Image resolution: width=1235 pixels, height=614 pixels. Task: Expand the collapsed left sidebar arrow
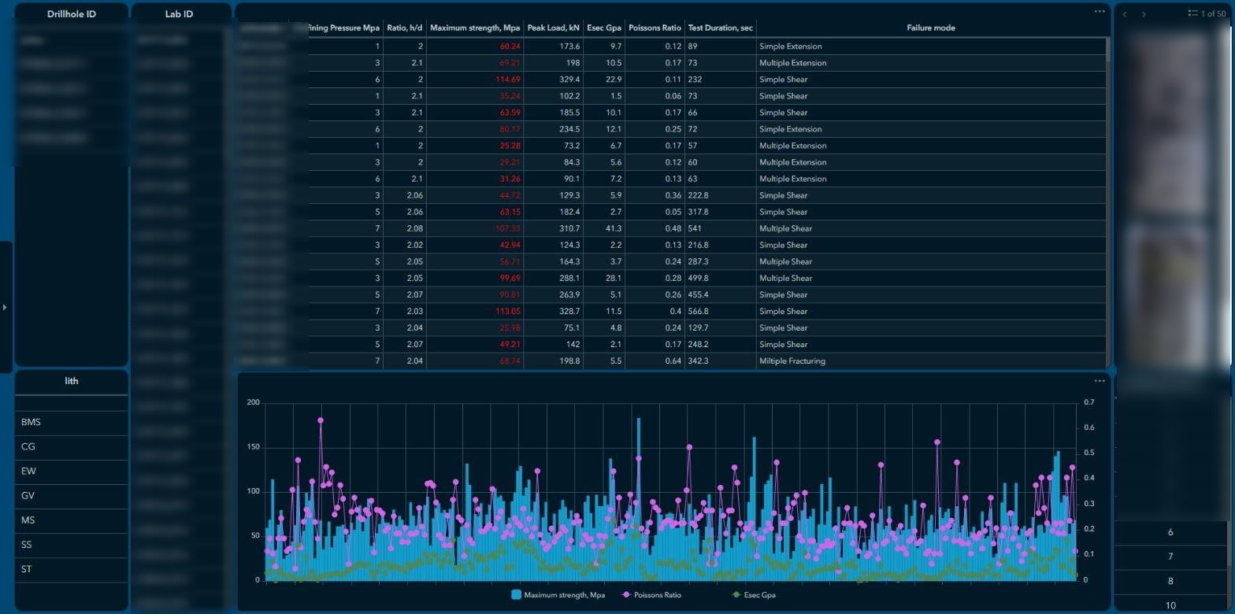pos(5,307)
